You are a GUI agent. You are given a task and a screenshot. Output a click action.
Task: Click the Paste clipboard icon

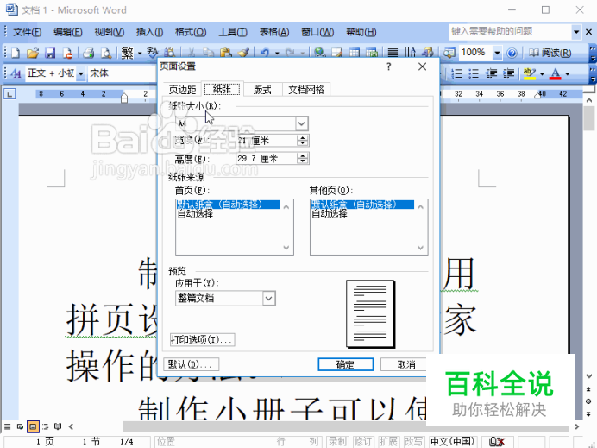[x=226, y=53]
